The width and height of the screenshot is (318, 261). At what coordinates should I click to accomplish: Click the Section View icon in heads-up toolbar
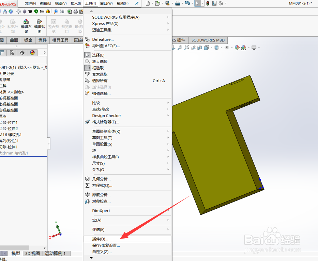pyautogui.click(x=199, y=48)
